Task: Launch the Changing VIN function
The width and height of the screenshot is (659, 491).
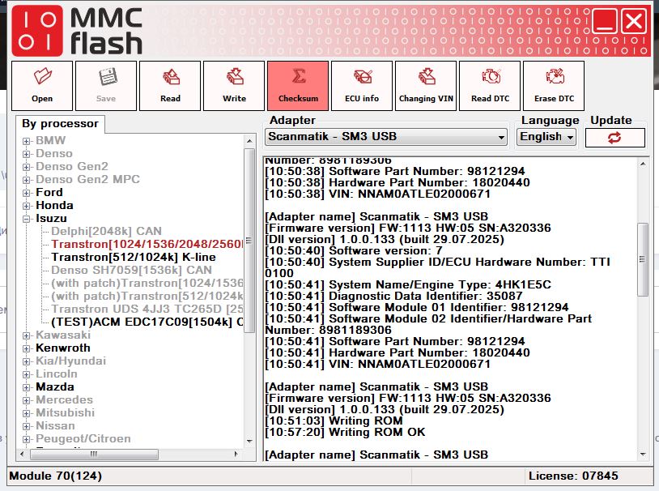Action: point(426,85)
